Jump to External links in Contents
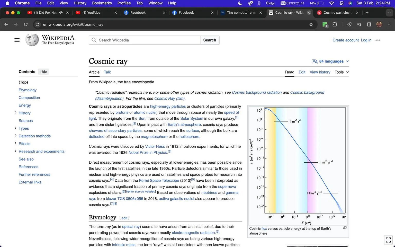Screen dimensions: 395x247 tap(30, 182)
